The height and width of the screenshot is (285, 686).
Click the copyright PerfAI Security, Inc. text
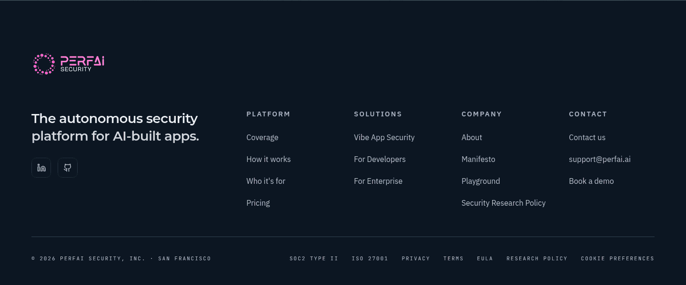[121, 258]
